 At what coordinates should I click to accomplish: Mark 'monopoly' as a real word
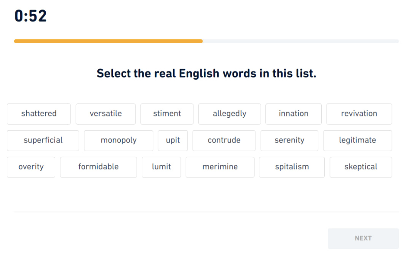[x=118, y=140]
